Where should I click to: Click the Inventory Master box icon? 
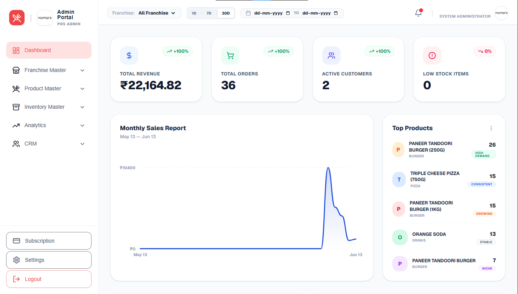tap(16, 107)
